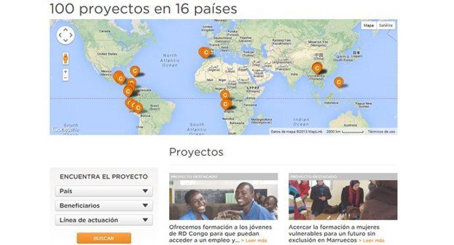The width and height of the screenshot is (454, 245).
Task: Open the Beneficiarios dropdown
Action: click(104, 206)
